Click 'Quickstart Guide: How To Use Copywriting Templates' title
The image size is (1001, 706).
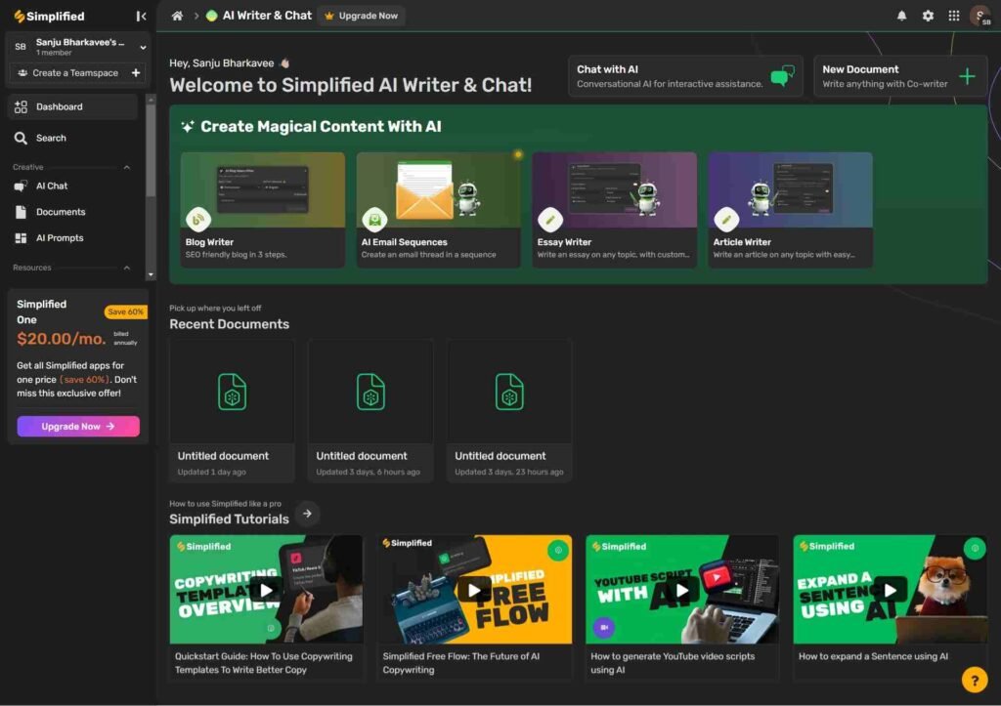click(x=264, y=663)
